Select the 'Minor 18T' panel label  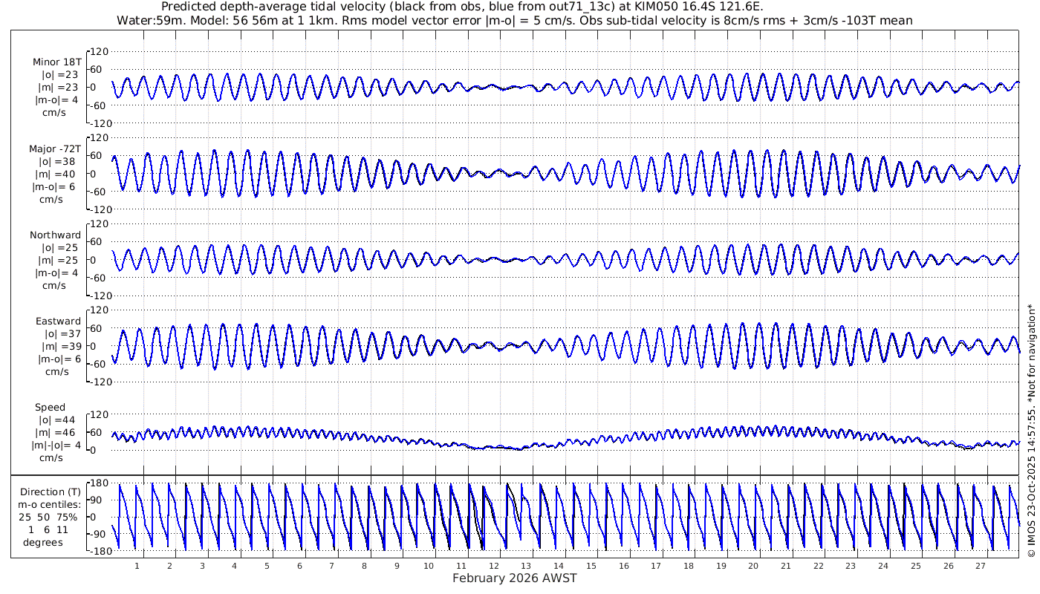tap(57, 62)
